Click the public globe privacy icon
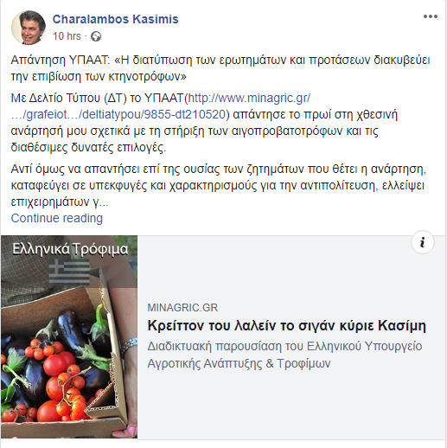Viewport: 447px width, 448px height. click(96, 36)
